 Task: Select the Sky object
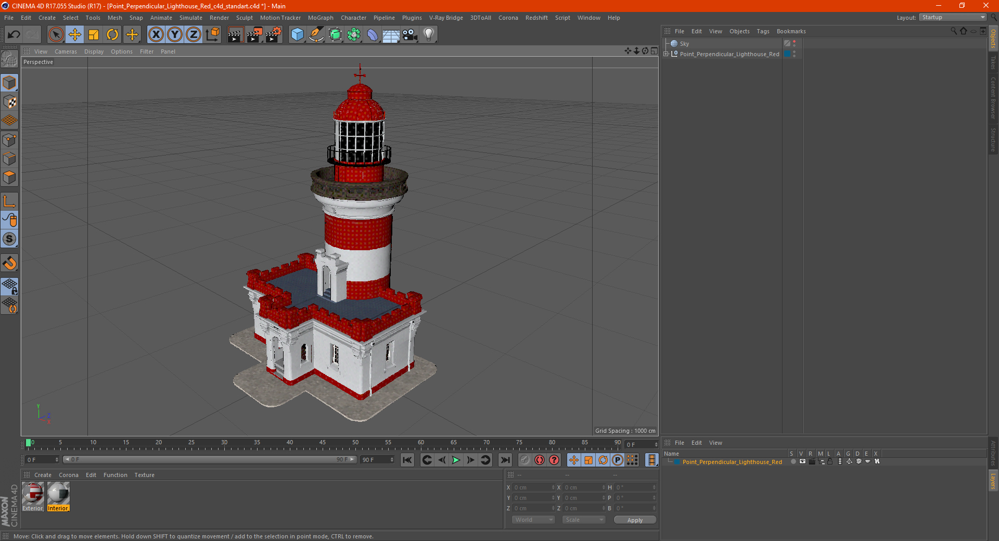684,44
